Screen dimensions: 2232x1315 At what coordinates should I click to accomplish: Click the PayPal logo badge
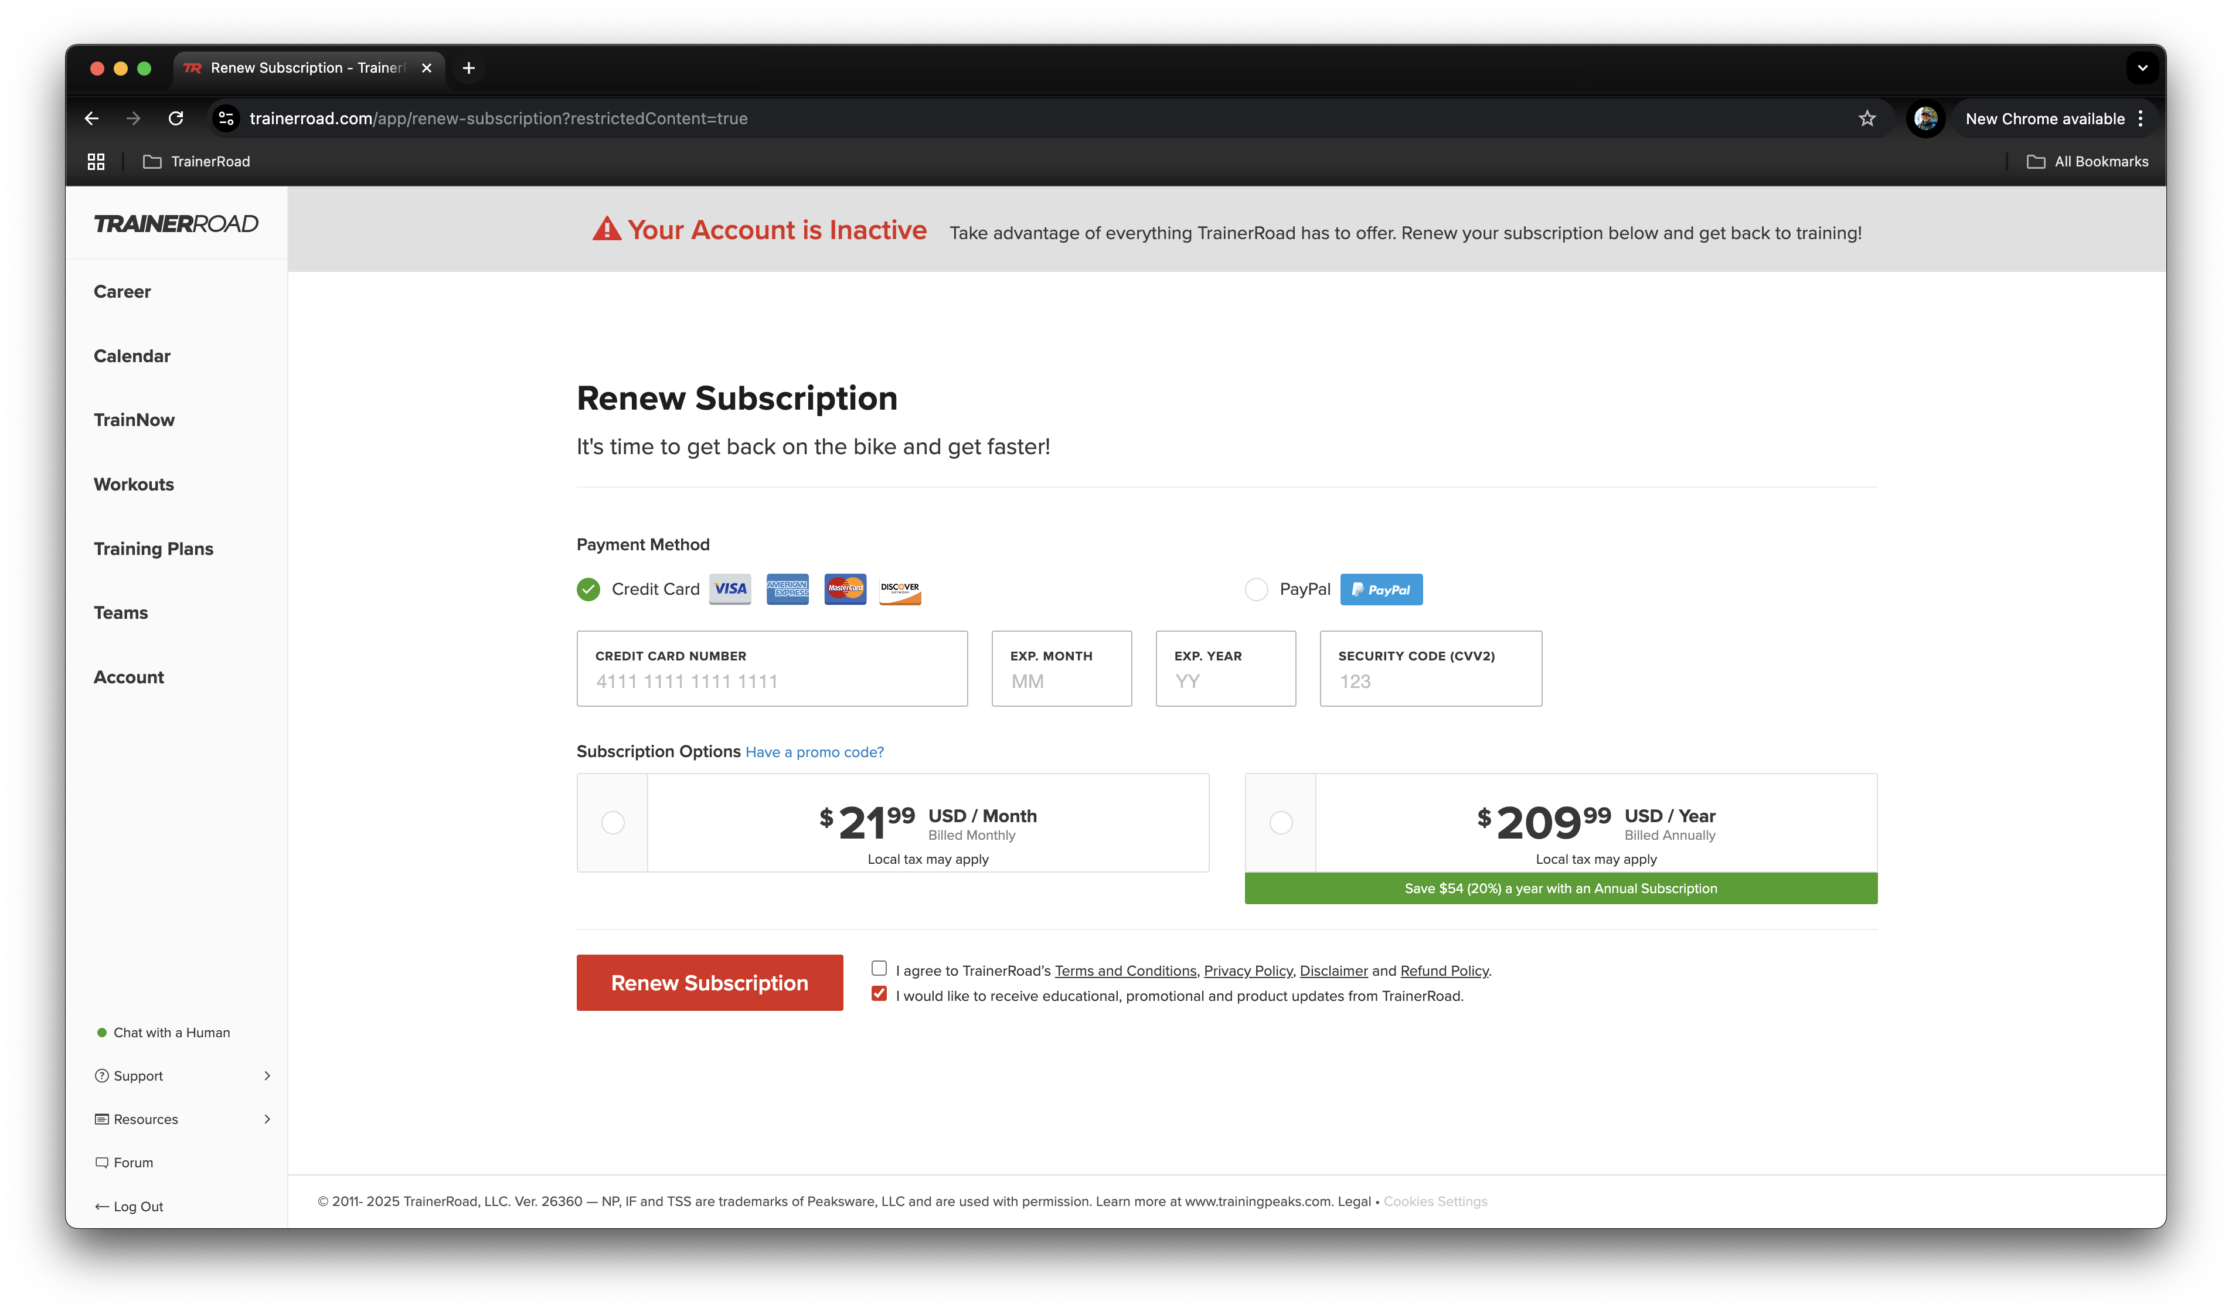(1382, 590)
